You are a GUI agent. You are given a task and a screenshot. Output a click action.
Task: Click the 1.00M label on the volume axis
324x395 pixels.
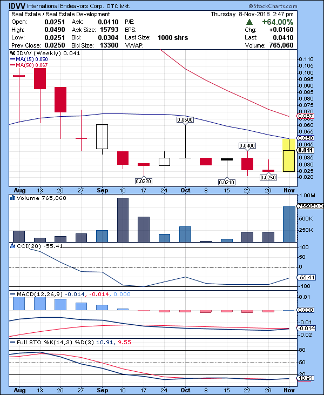(306, 196)
